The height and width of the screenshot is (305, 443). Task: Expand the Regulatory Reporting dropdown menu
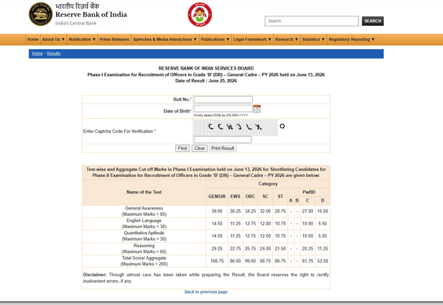[352, 39]
